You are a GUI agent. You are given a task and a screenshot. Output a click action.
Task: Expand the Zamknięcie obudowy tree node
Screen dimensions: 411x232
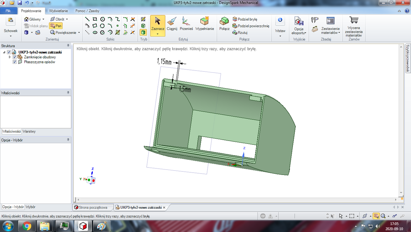(10, 57)
